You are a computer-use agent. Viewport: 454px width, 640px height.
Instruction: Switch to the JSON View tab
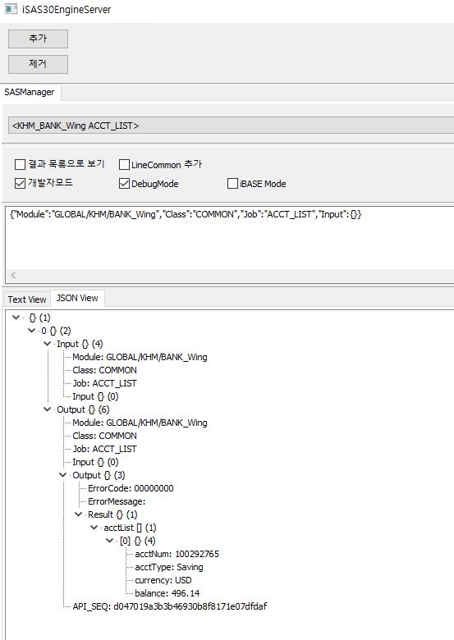pyautogui.click(x=77, y=298)
